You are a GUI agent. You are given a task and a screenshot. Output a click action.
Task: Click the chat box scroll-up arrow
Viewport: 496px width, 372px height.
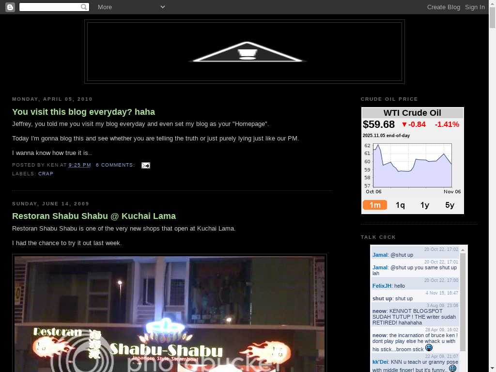point(463,250)
